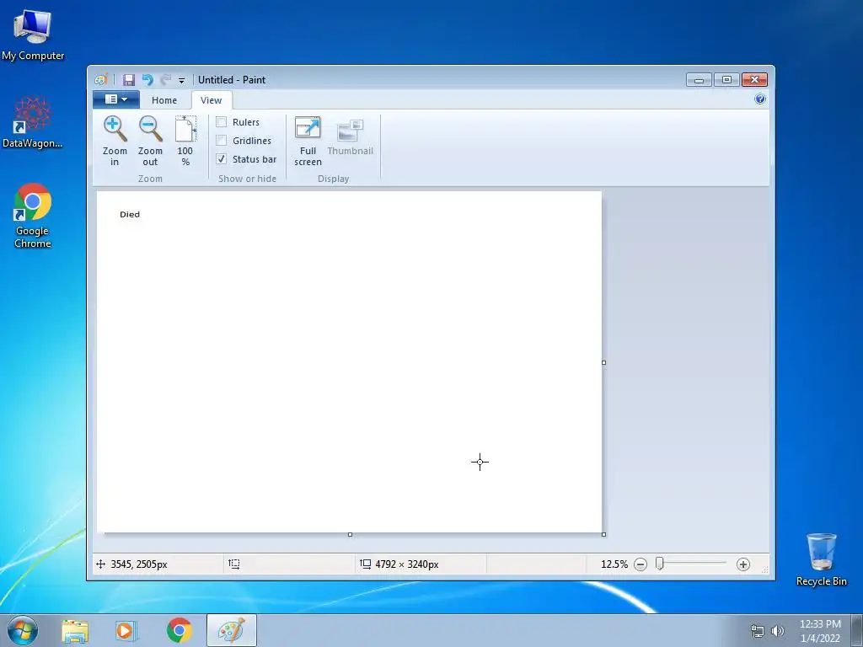
Task: Enable the Rulers checkbox
Action: [x=222, y=122]
